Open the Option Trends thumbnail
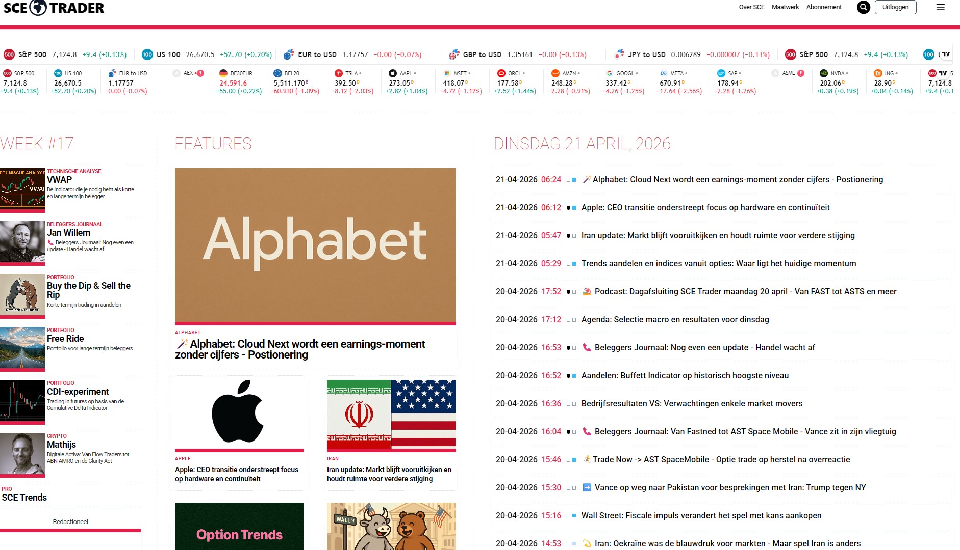 click(239, 526)
